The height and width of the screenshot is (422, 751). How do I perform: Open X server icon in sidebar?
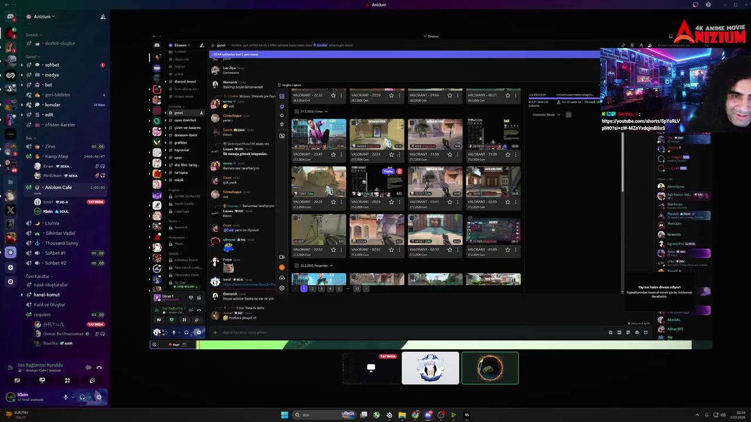[10, 210]
